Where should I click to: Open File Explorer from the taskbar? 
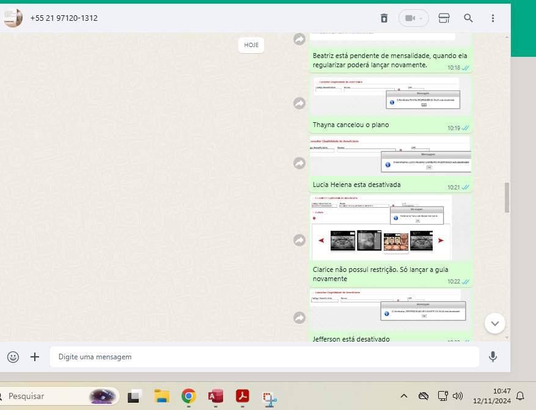162,397
